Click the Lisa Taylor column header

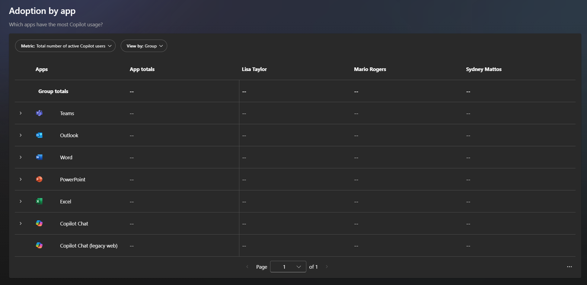coord(254,69)
